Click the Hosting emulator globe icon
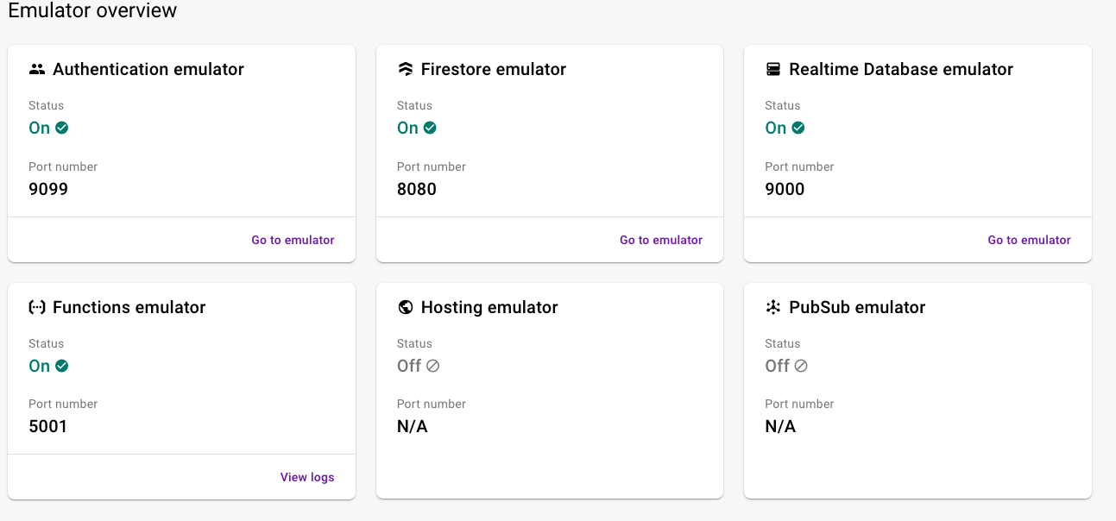 point(406,307)
